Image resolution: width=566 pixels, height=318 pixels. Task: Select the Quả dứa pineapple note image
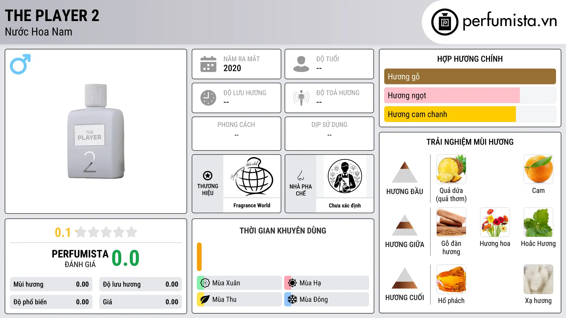(451, 169)
